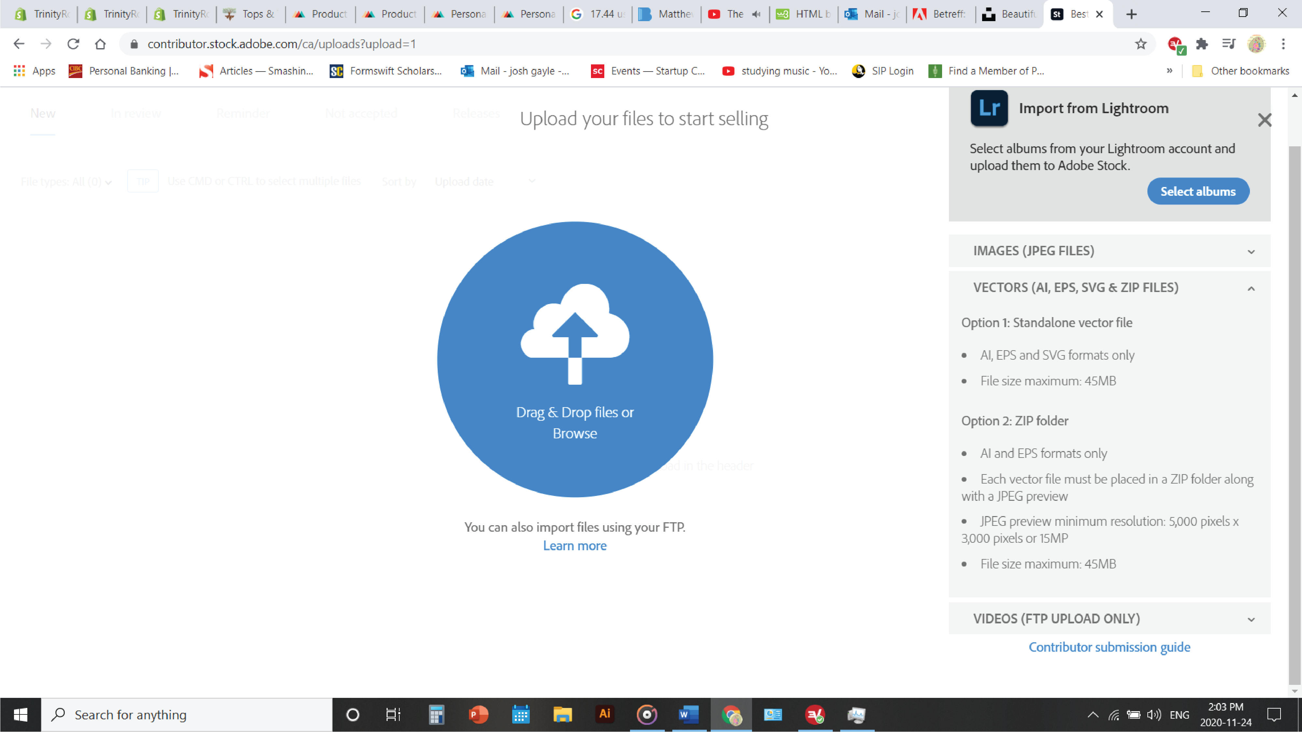Click the browser refresh icon
1302x732 pixels.
(73, 44)
